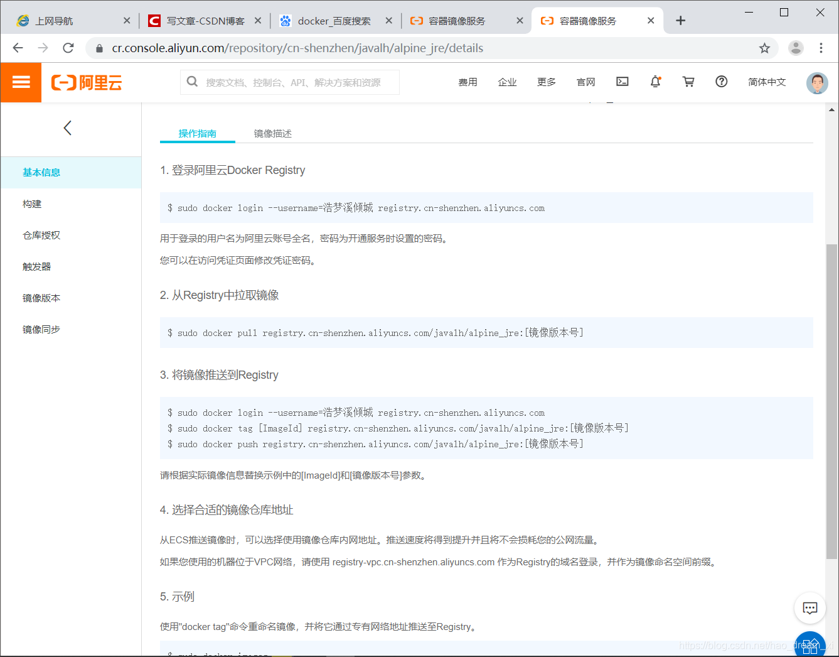
Task: Click the docker push command line
Action: pos(375,444)
